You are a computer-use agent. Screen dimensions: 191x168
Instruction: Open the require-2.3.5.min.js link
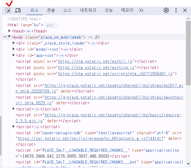pos(98,118)
